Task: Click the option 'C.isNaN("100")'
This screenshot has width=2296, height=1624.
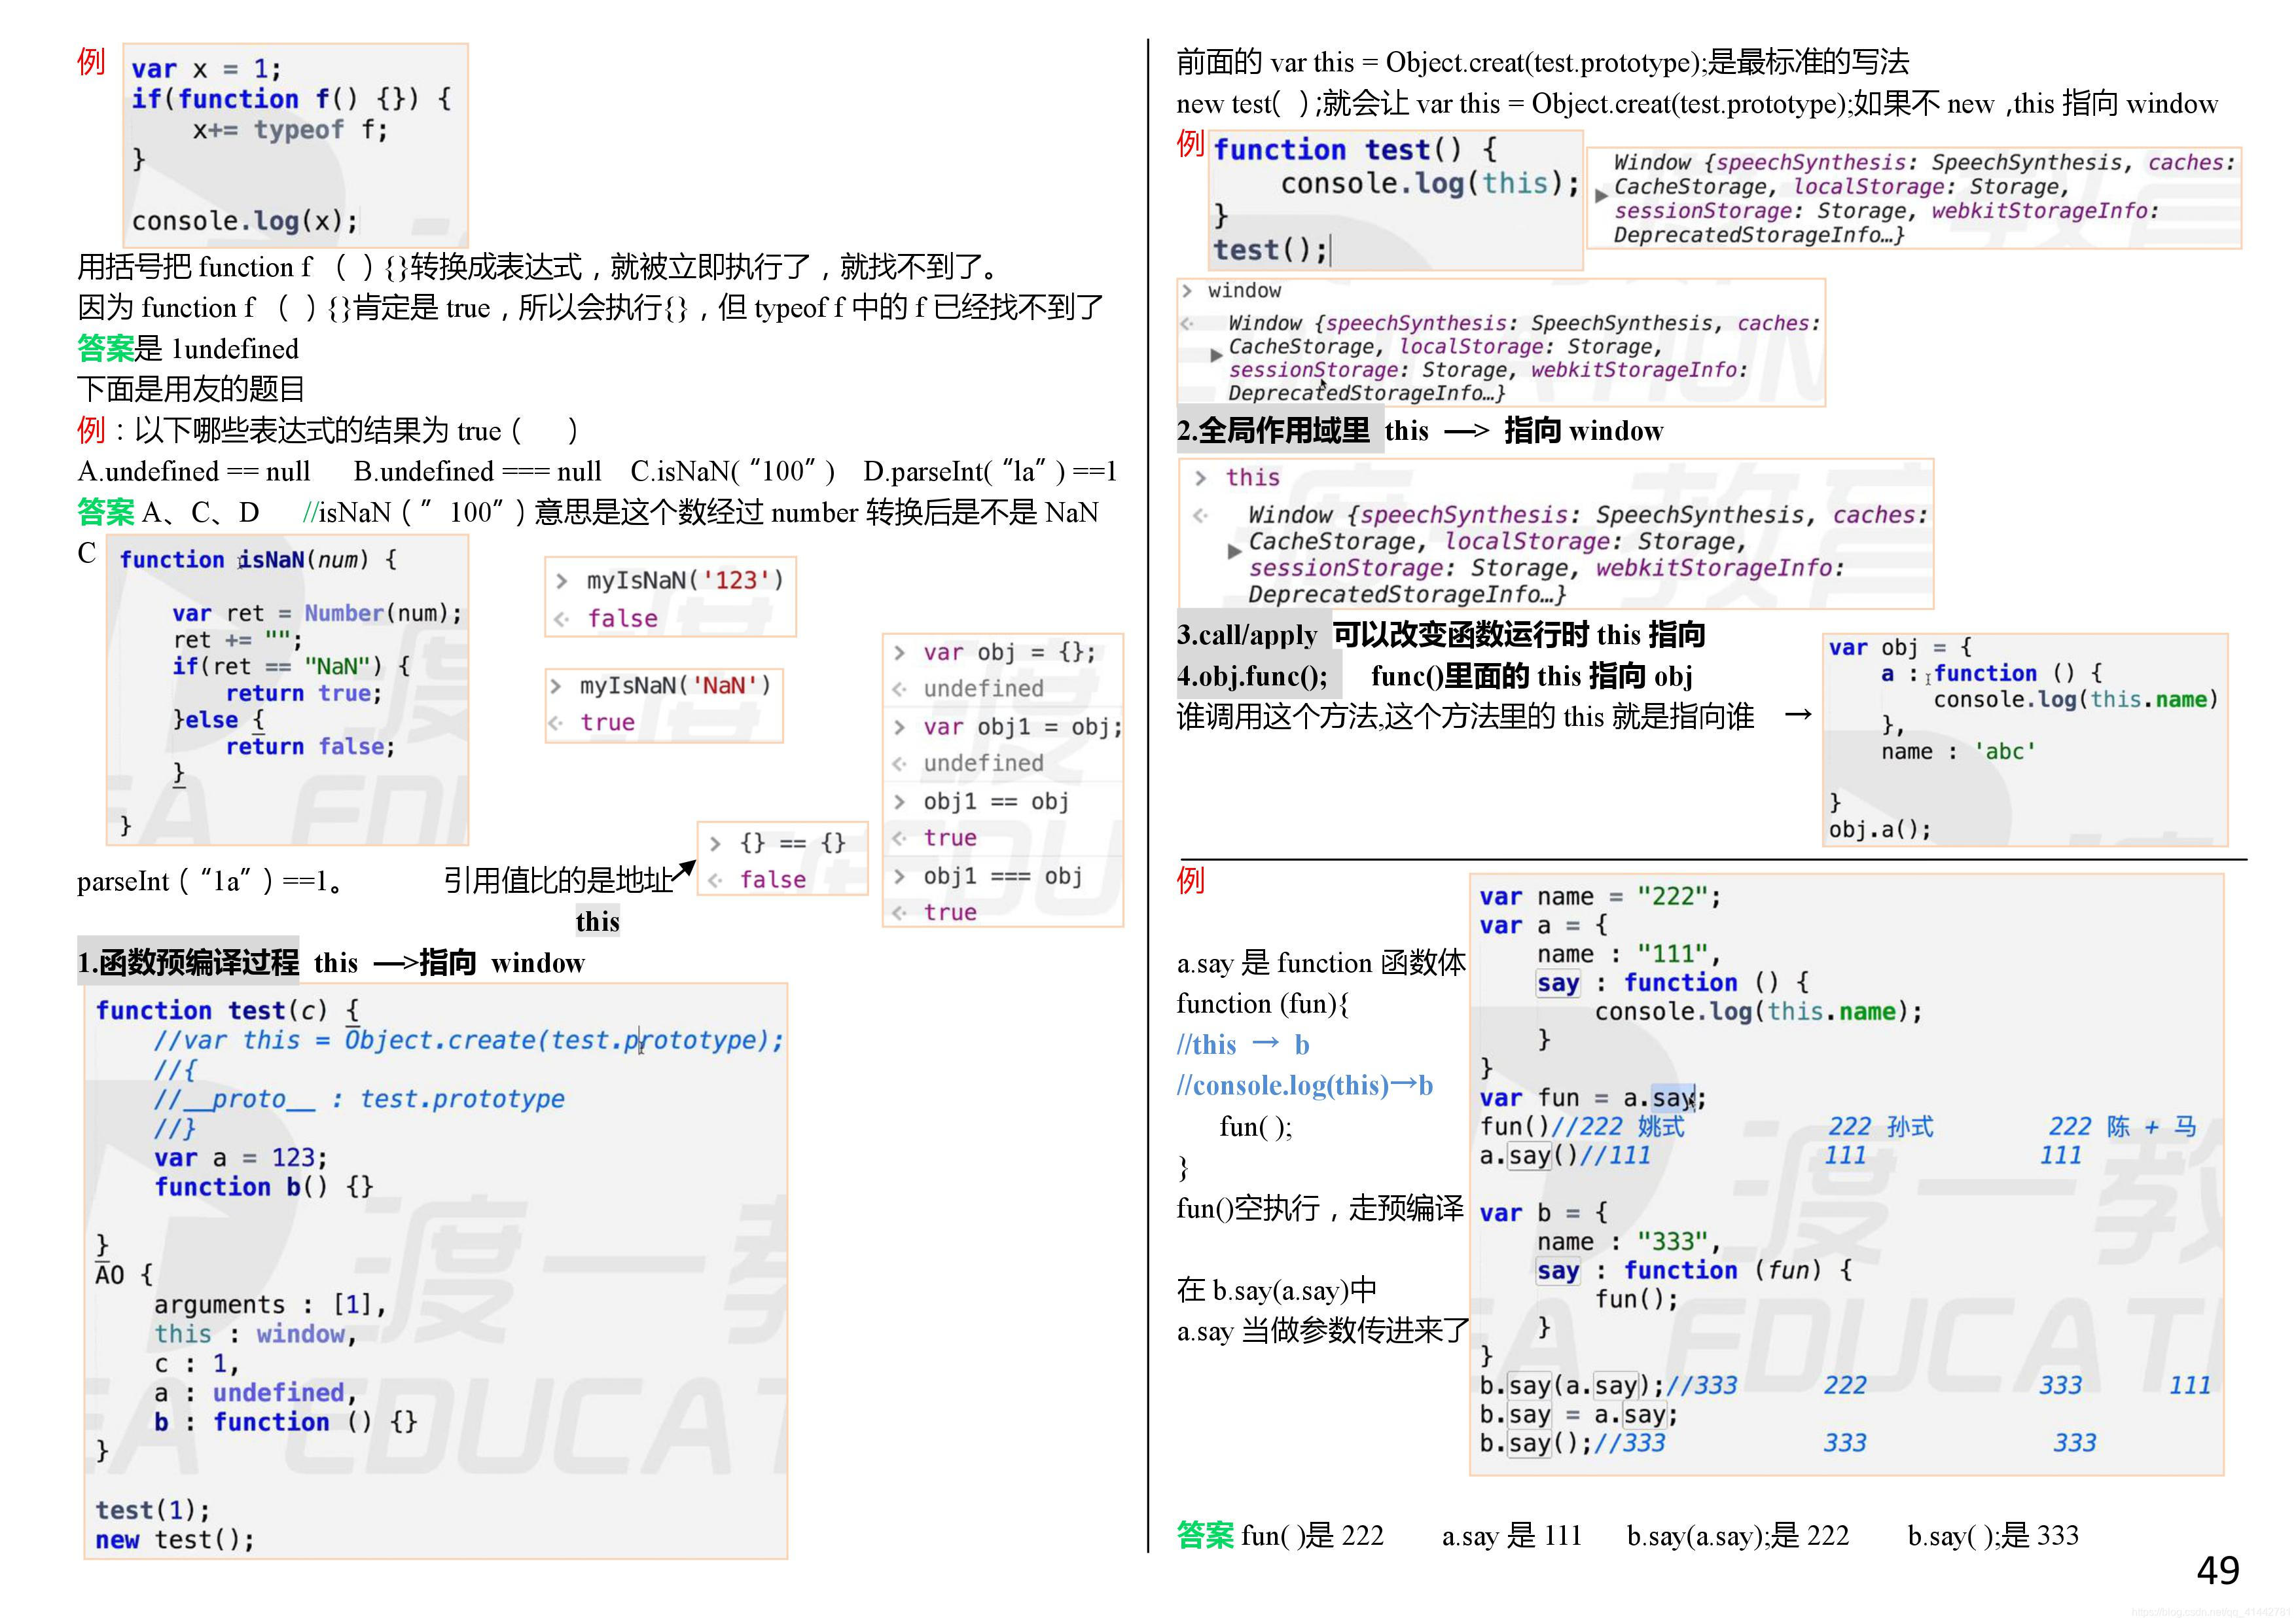Action: (733, 471)
